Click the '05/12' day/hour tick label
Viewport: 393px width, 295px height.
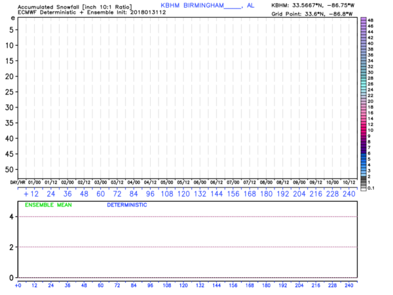coord(183,182)
